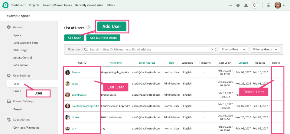Click the Subscription section icon
This screenshot has width=290, height=134.
point(9,120)
